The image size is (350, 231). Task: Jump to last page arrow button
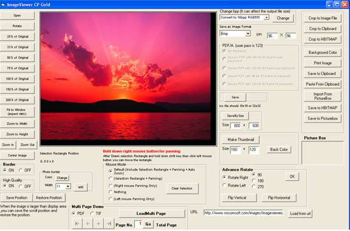coord(109,223)
